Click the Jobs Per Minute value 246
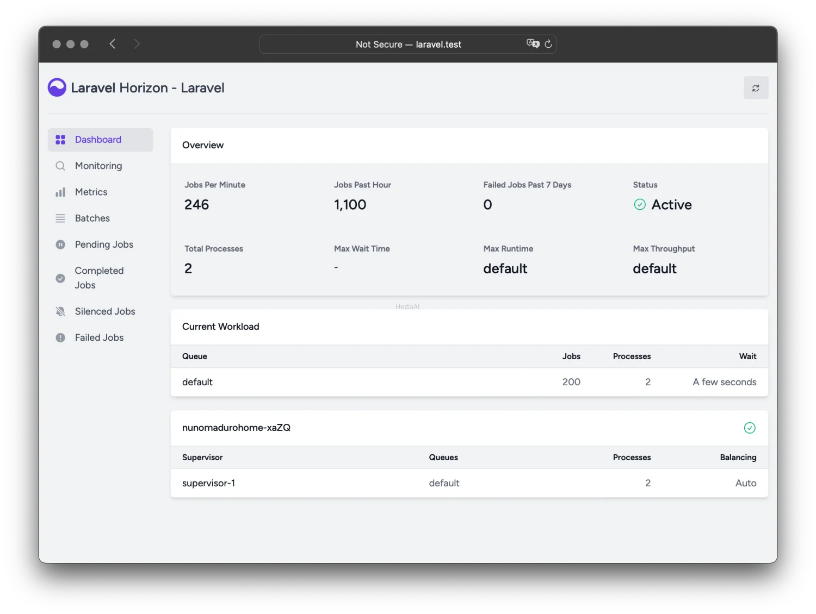The width and height of the screenshot is (816, 614). (x=196, y=205)
